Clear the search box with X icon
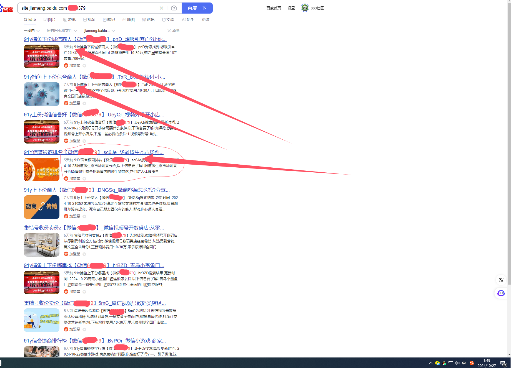 [161, 8]
